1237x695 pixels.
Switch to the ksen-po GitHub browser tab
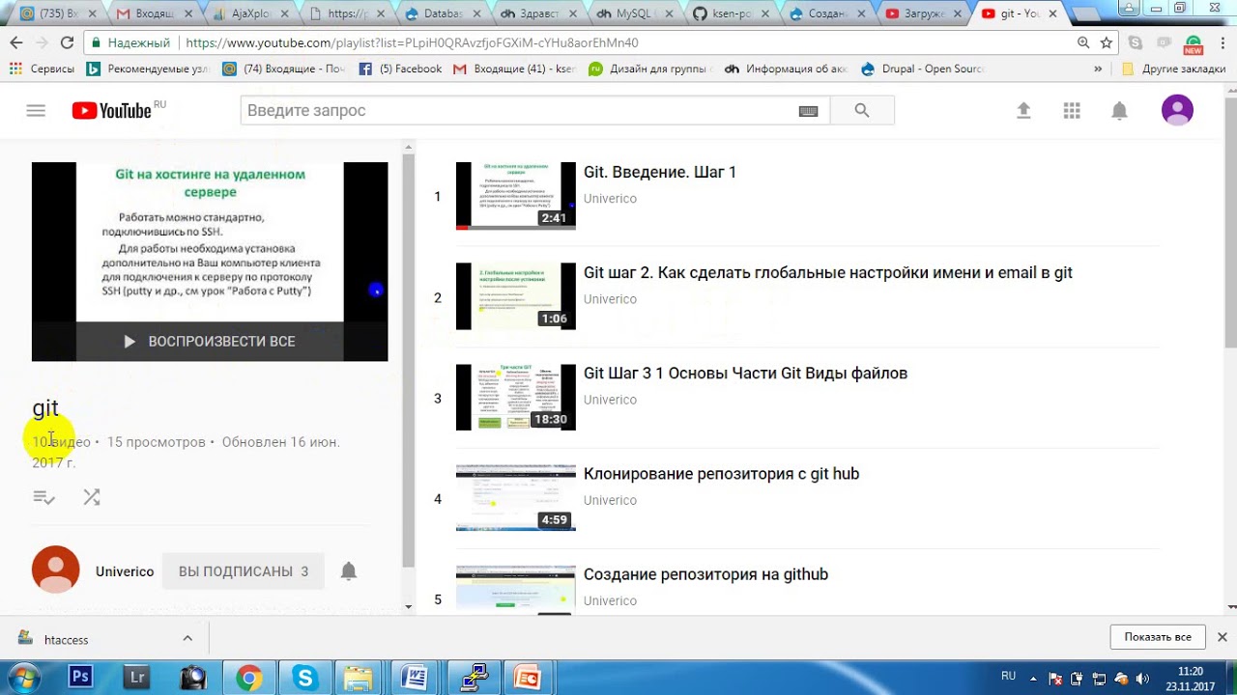click(729, 14)
